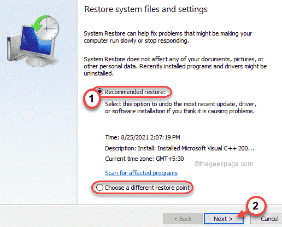The height and width of the screenshot is (227, 282).
Task: Select the Recommended restore radio button
Action: 100,91
